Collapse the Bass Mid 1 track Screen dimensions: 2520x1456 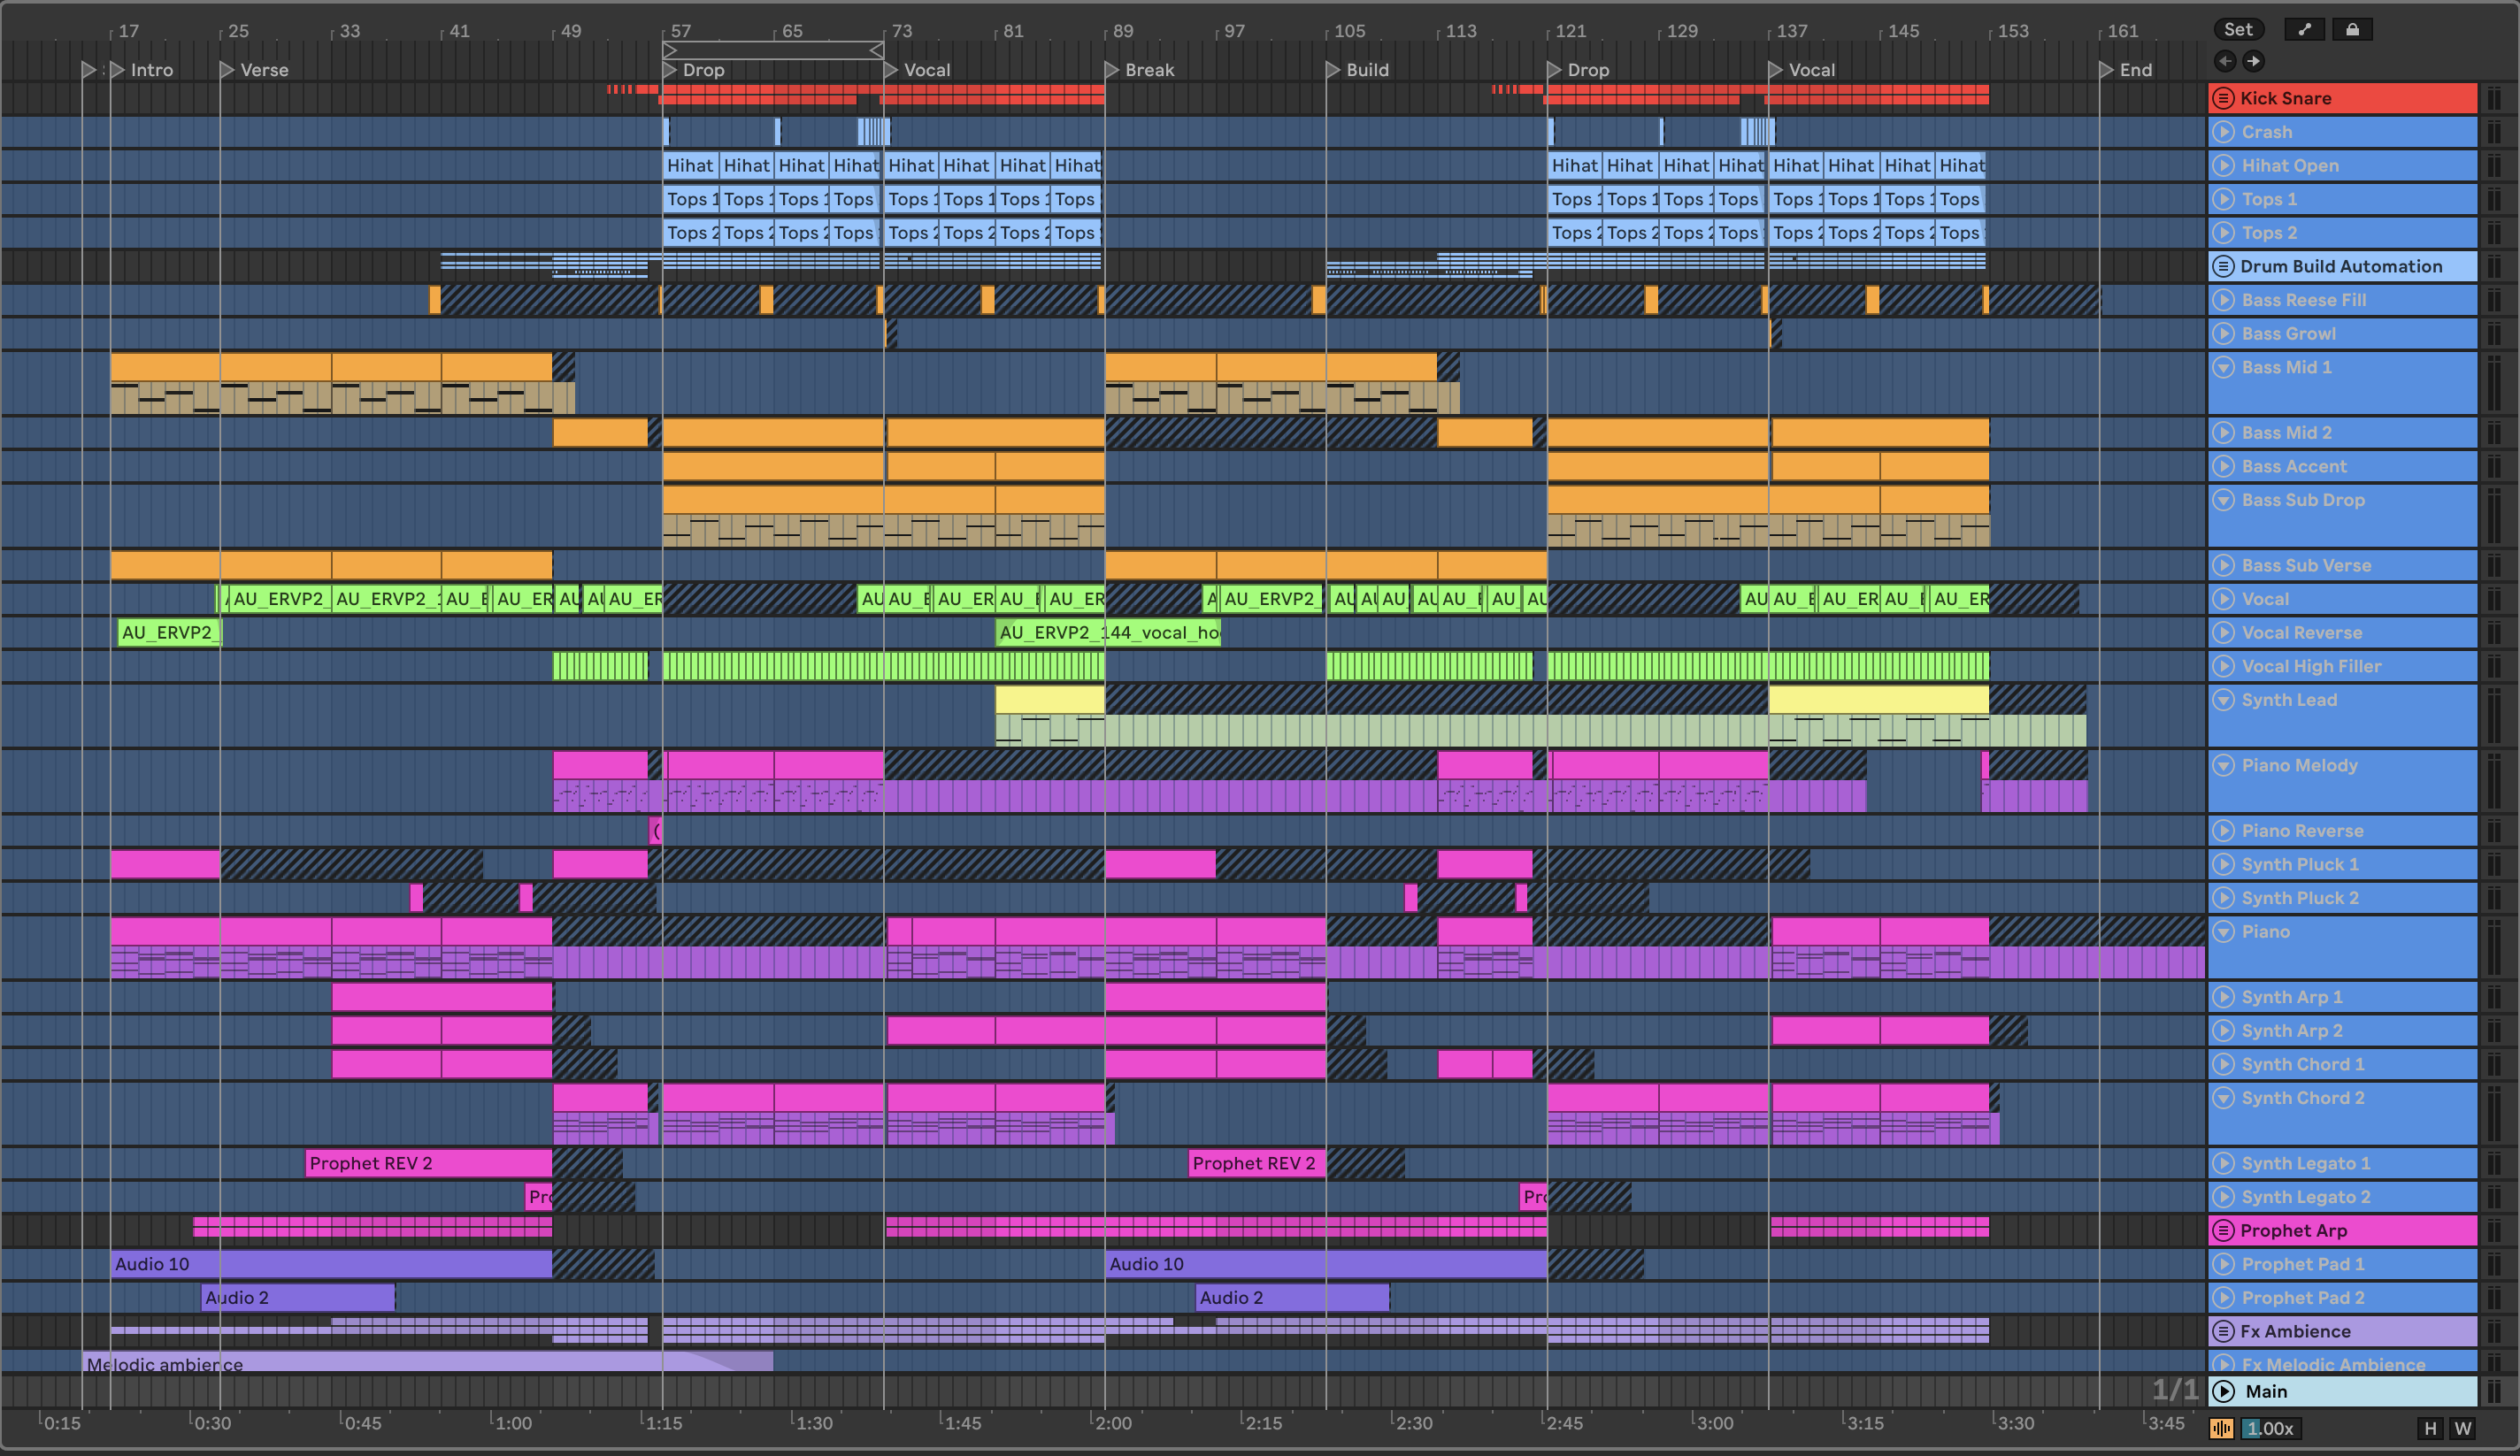tap(2223, 367)
